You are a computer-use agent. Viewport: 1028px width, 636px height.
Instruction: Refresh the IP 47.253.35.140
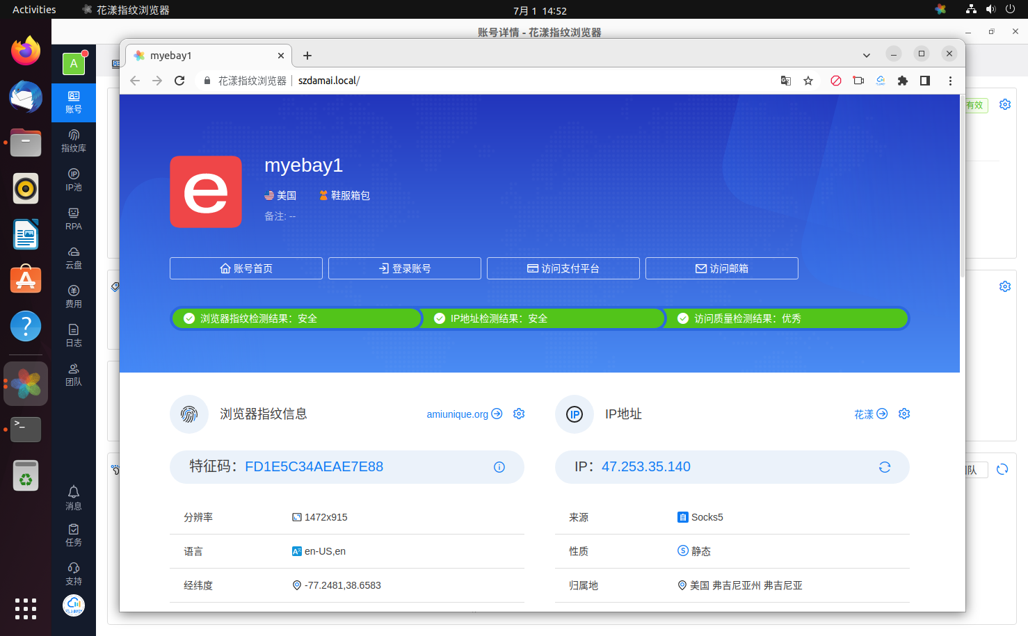[x=885, y=467]
